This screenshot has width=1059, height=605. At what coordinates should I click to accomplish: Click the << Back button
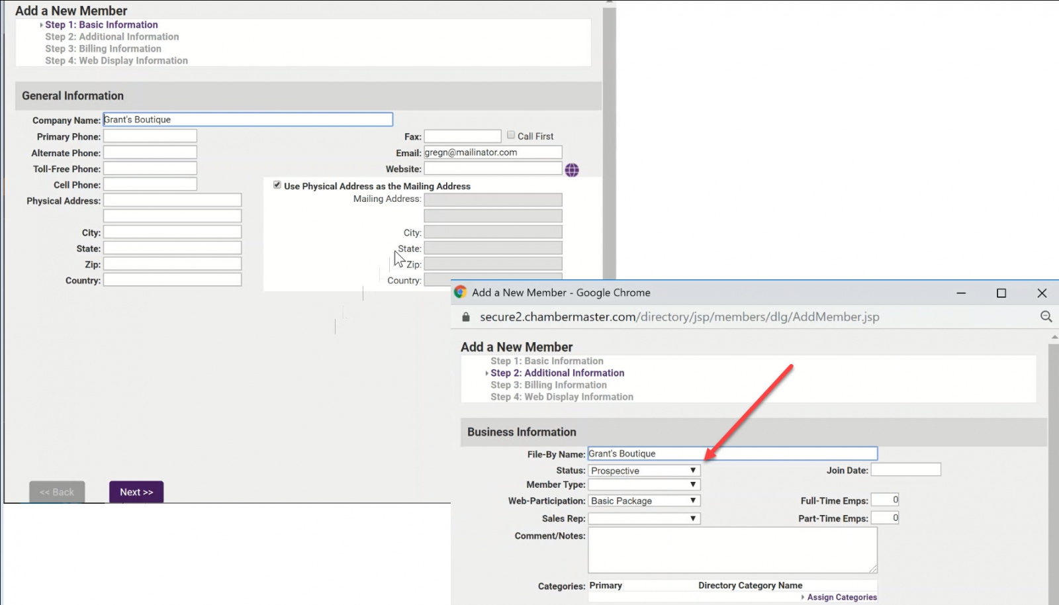click(57, 492)
